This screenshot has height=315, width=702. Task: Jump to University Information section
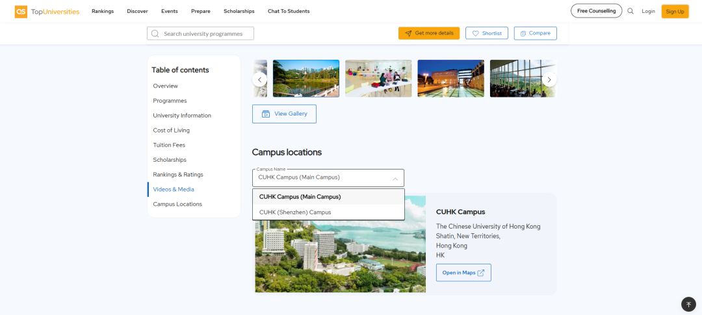click(182, 116)
